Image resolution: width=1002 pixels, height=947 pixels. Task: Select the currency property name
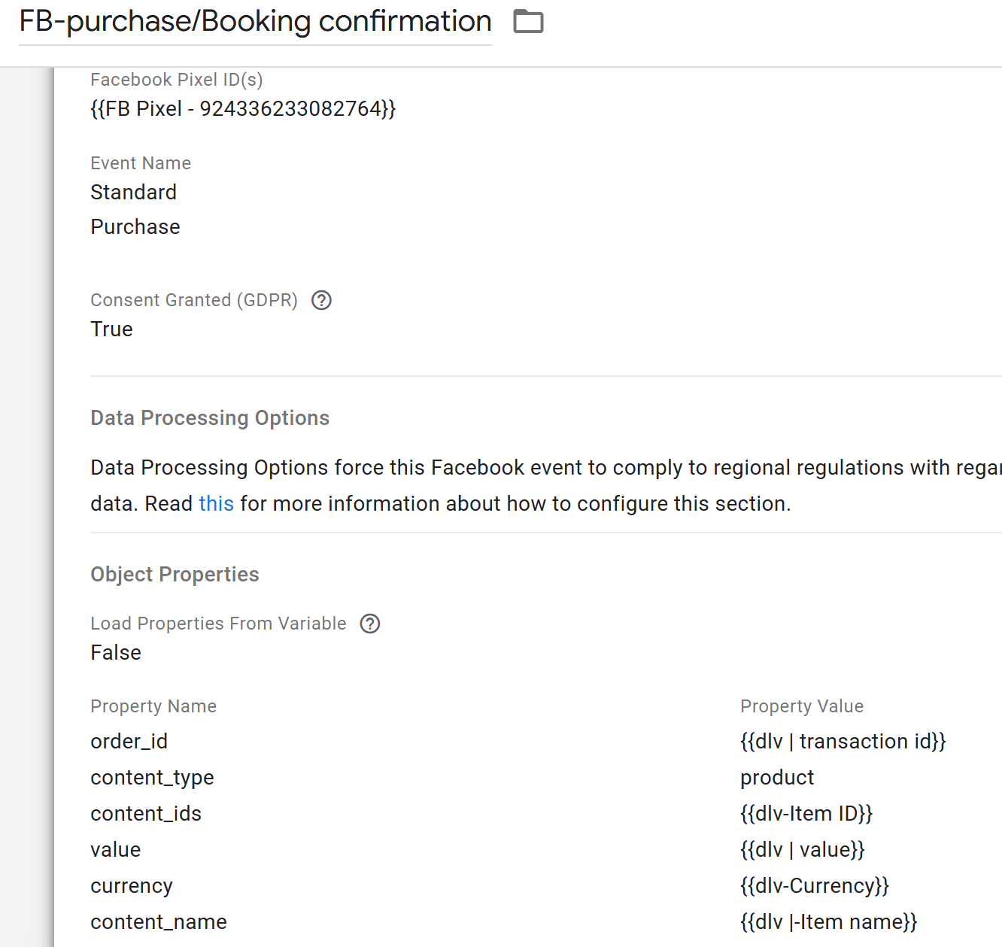pos(132,886)
